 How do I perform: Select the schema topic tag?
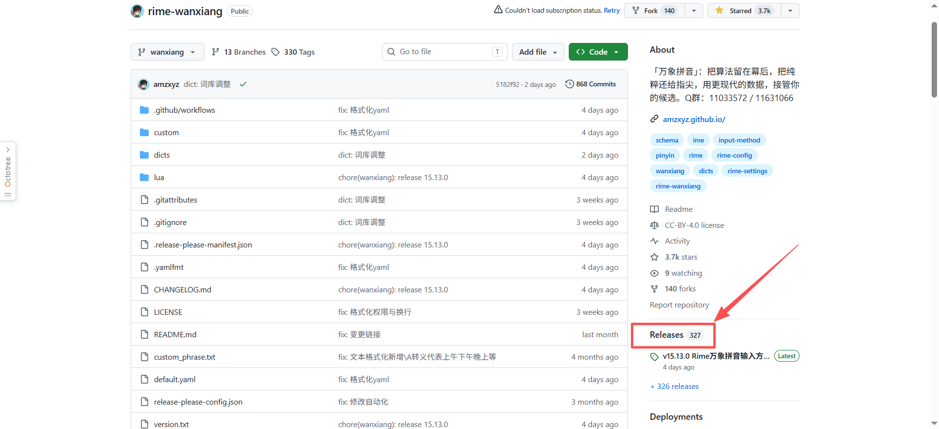point(667,140)
